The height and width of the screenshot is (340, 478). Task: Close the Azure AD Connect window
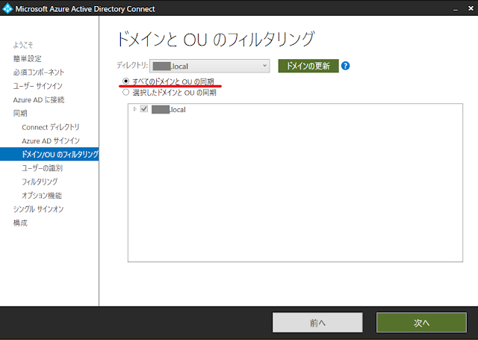[471, 8]
